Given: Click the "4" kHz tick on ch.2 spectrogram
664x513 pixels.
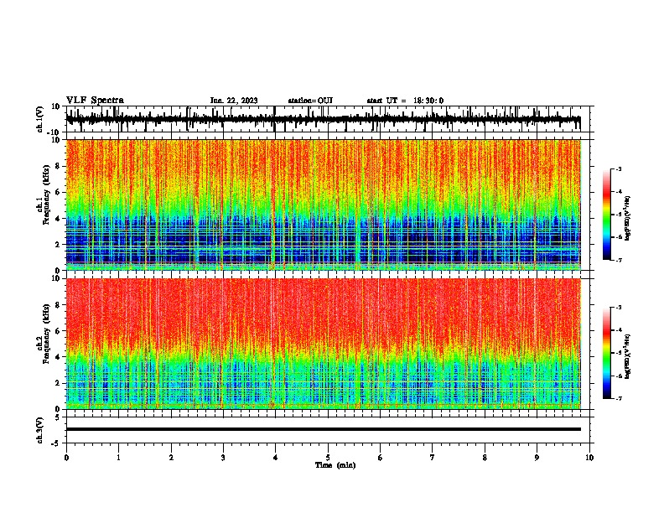Looking at the screenshot, I should [x=58, y=357].
